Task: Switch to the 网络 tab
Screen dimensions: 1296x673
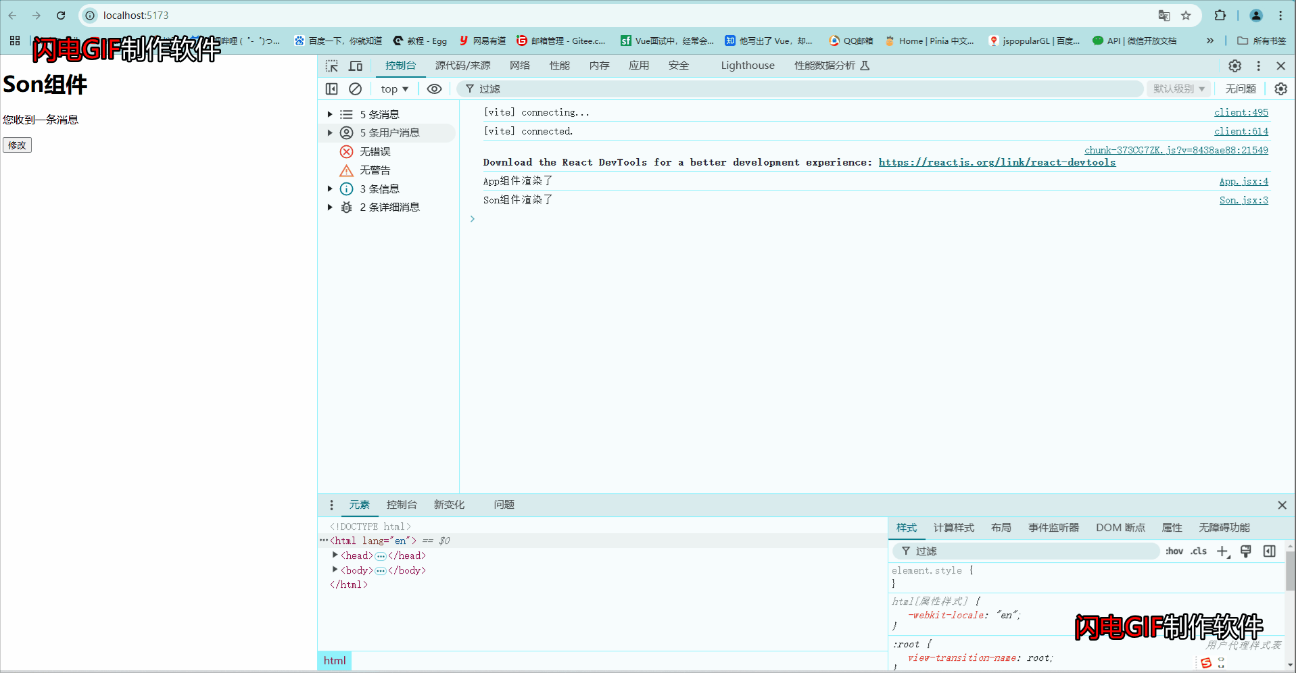Action: (x=519, y=66)
